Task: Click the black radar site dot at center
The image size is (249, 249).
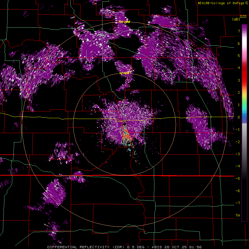Action: click(x=124, y=124)
